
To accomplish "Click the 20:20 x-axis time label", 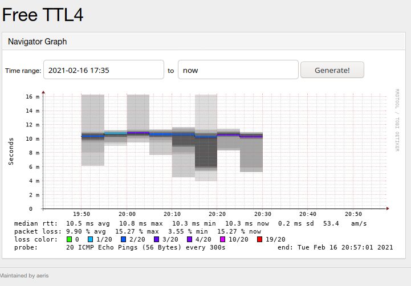I will click(x=217, y=214).
